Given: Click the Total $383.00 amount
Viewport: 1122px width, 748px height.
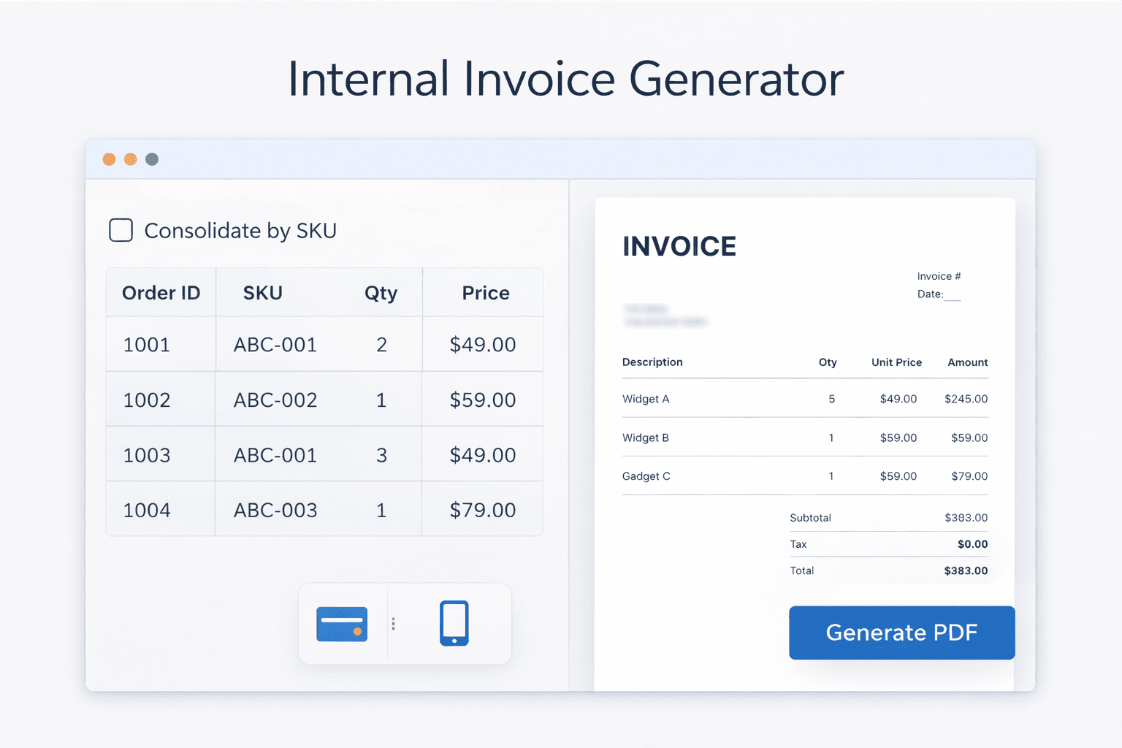Looking at the screenshot, I should pos(966,570).
